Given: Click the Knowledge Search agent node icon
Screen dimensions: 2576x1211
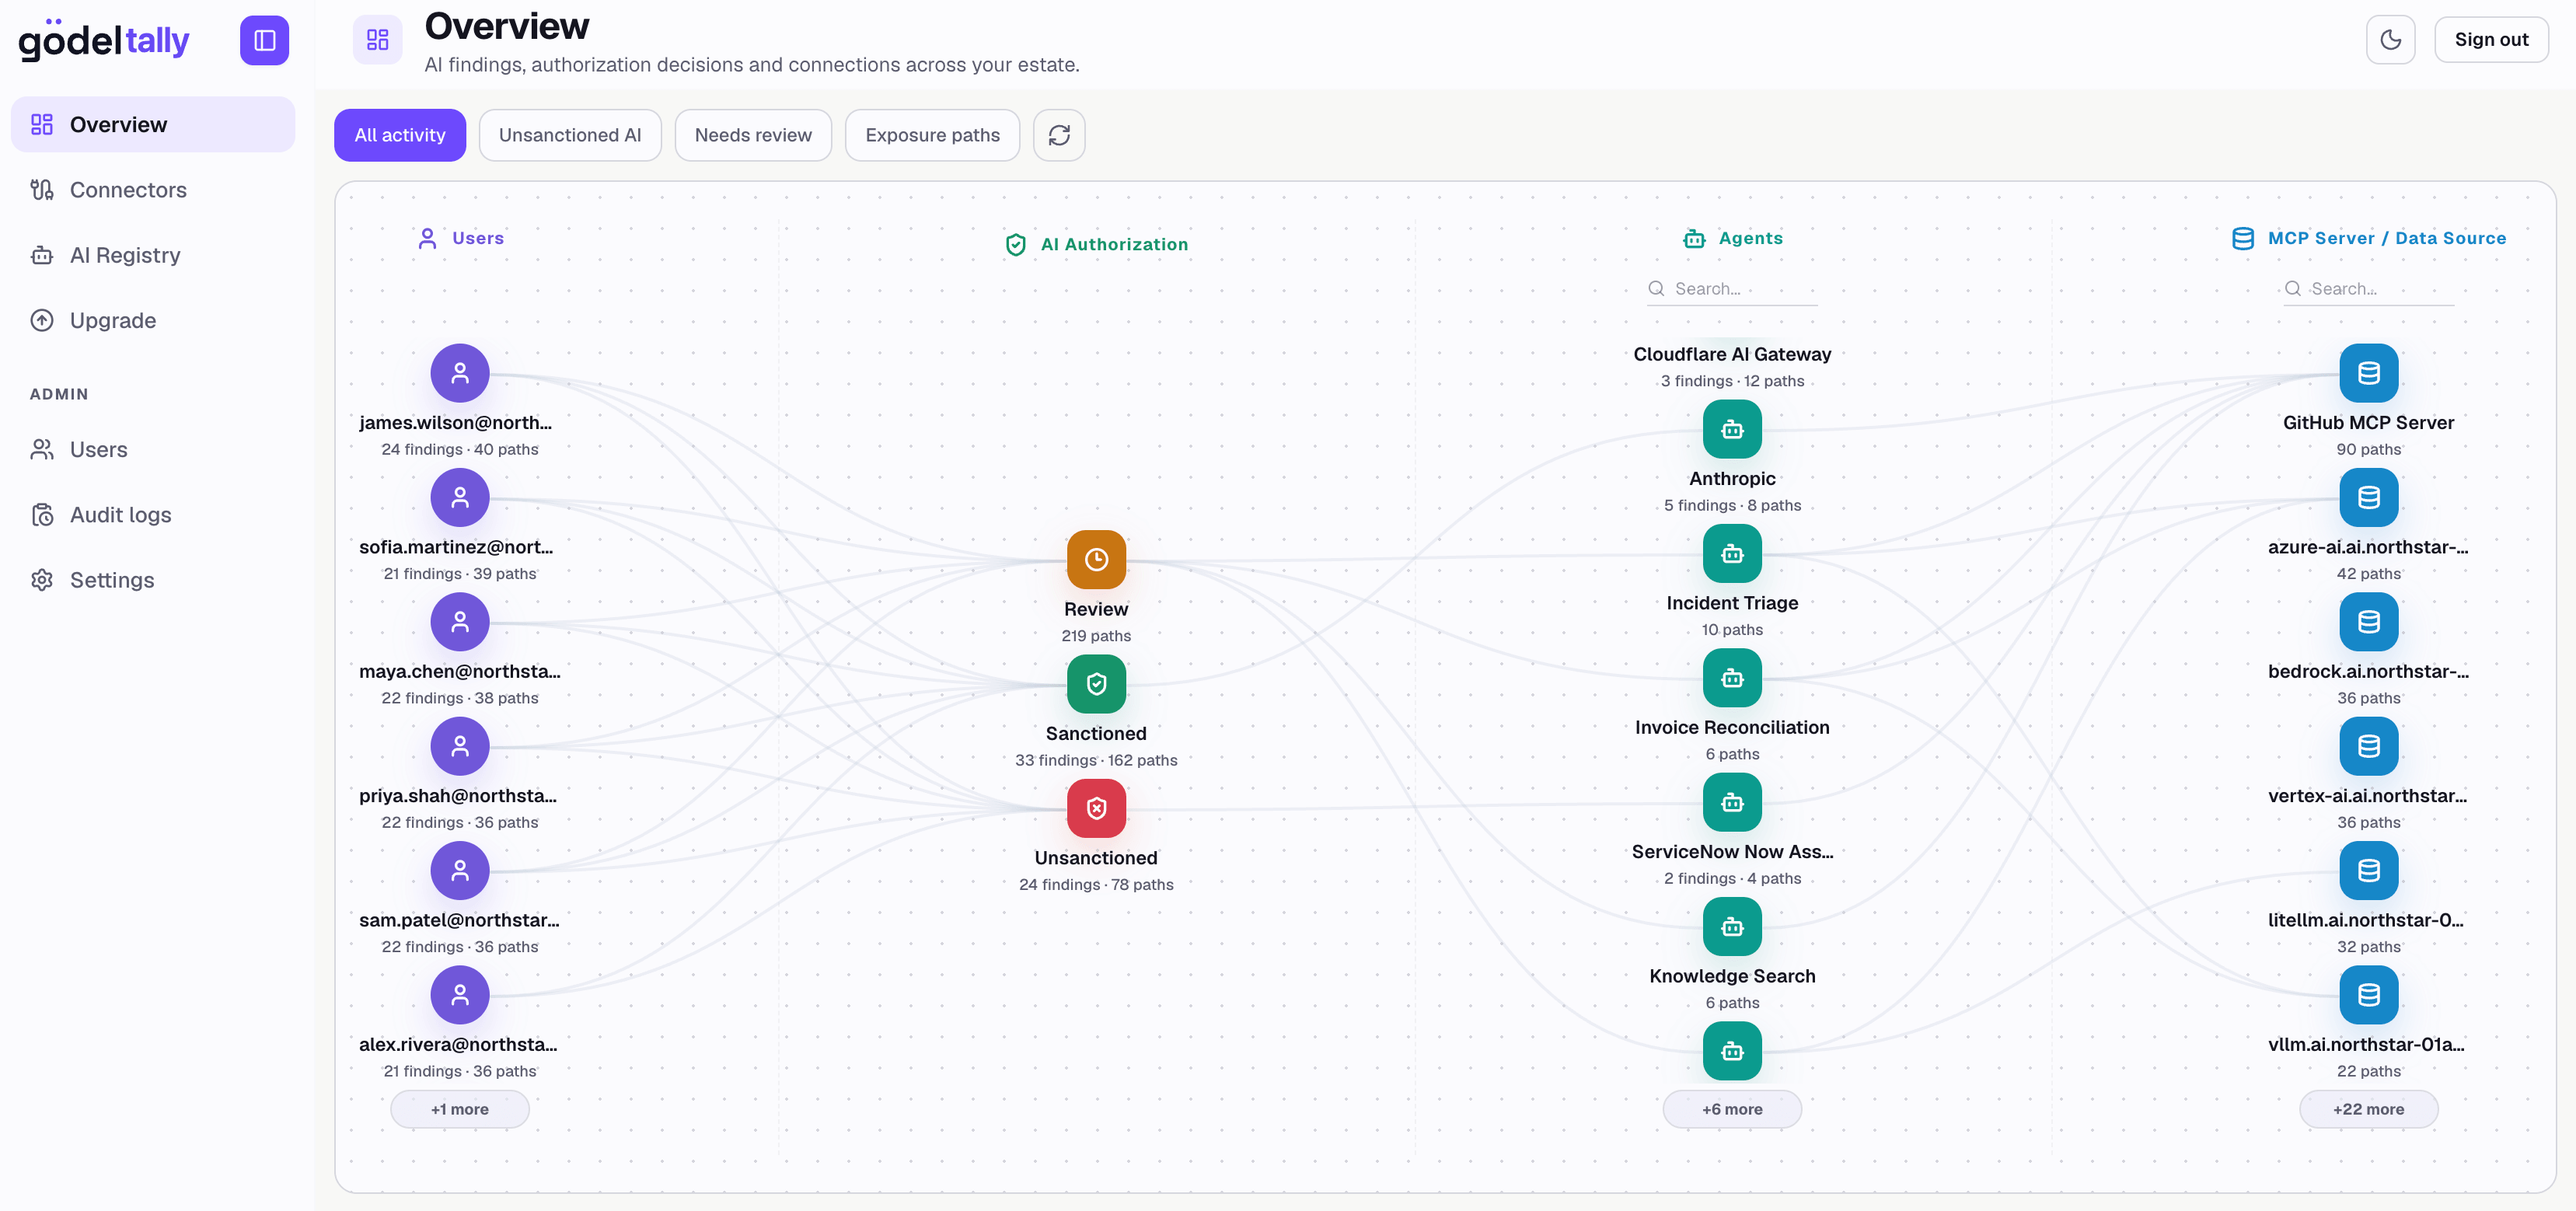Looking at the screenshot, I should click(x=1732, y=926).
